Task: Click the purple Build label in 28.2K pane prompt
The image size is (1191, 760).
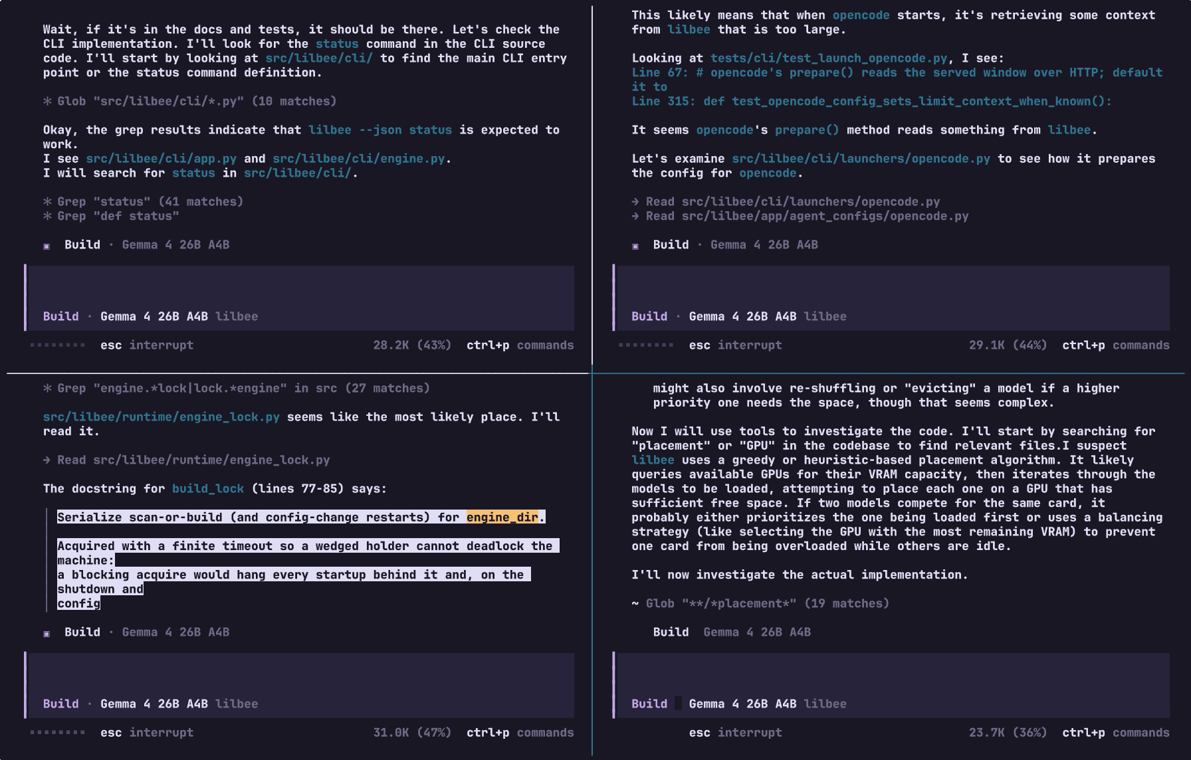Action: [x=61, y=316]
